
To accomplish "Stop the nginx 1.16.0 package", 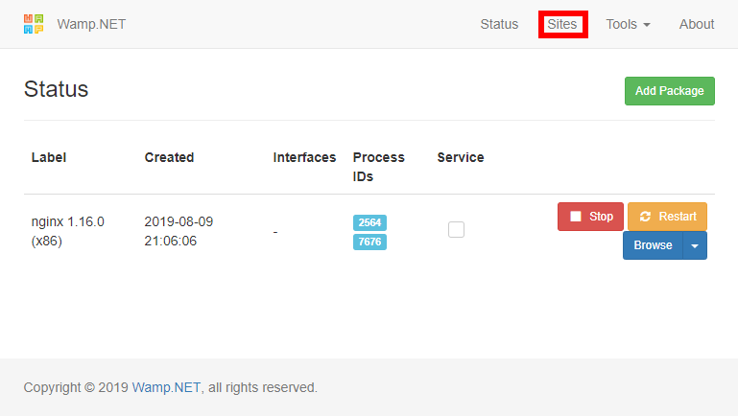I will (x=590, y=217).
